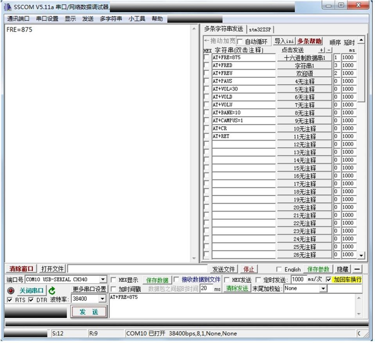Click the 发送 send button

pyautogui.click(x=89, y=312)
